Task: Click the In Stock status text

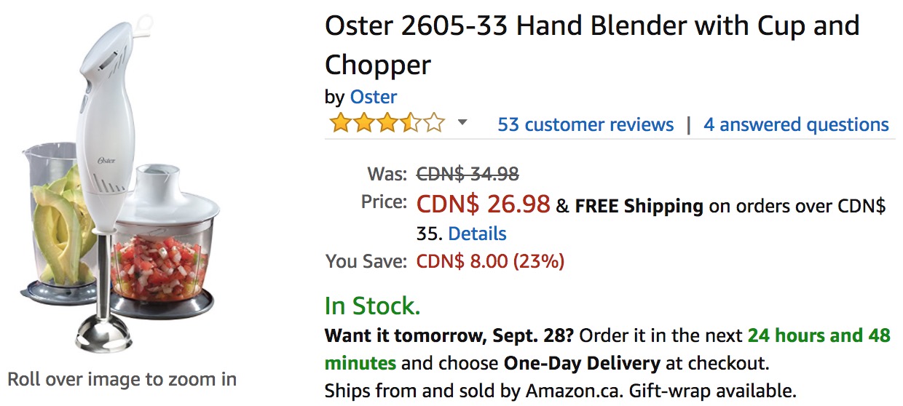Action: (x=372, y=306)
